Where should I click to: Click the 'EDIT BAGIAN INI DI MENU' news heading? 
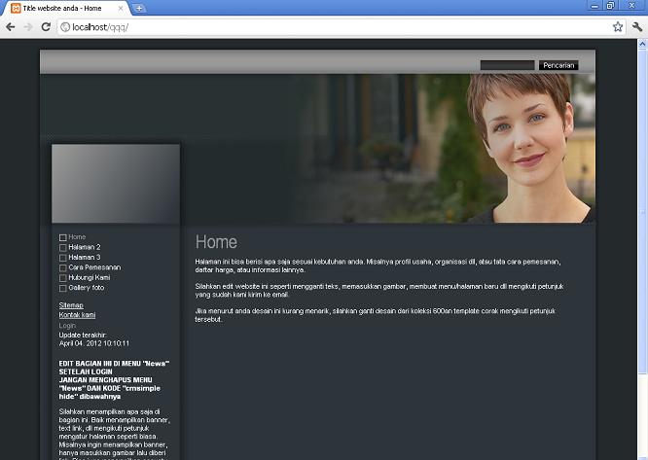114,380
